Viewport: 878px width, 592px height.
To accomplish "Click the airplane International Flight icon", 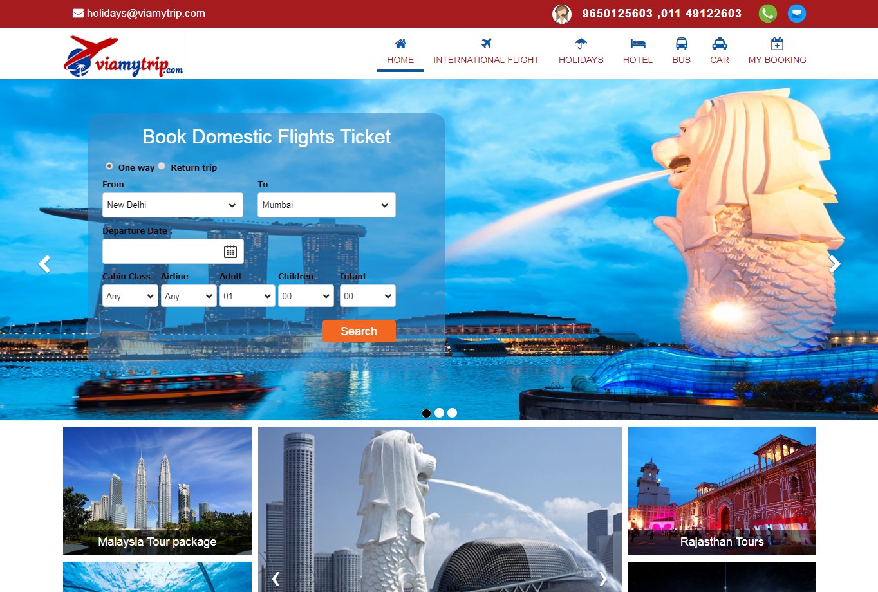I will pyautogui.click(x=486, y=44).
